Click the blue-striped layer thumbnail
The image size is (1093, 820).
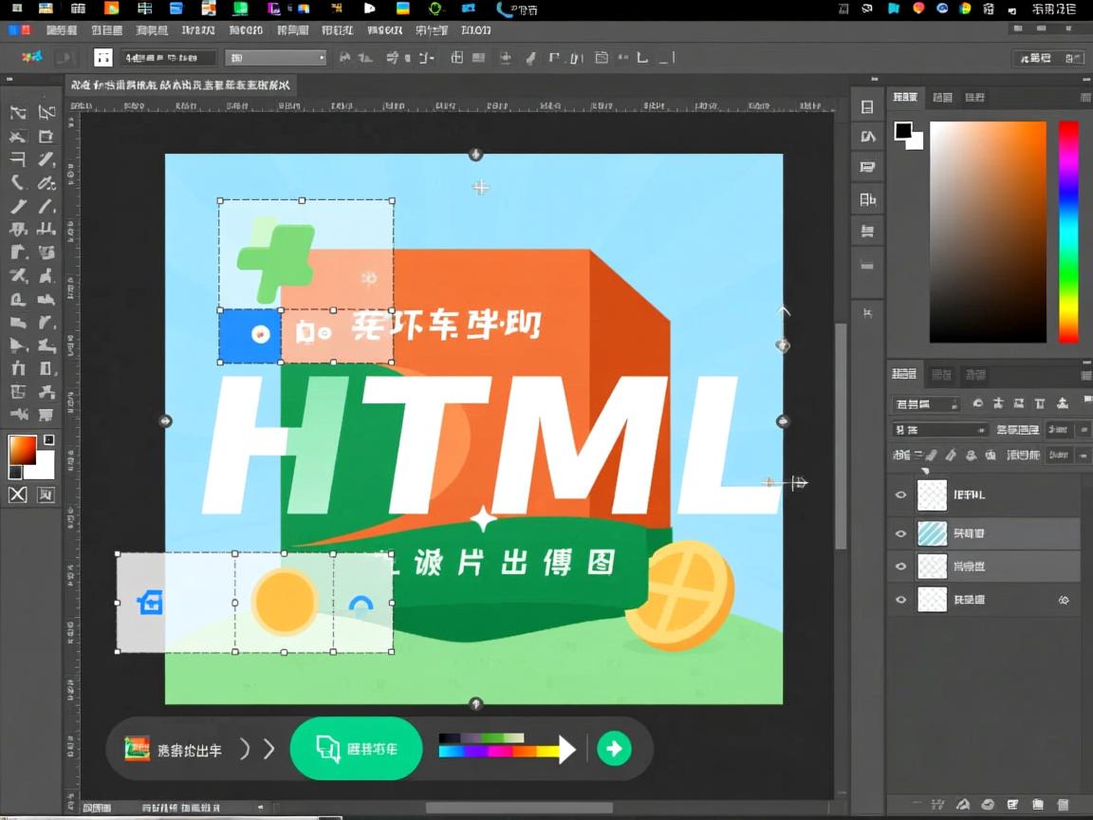[932, 532]
